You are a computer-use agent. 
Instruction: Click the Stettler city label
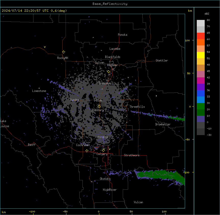click(x=162, y=61)
